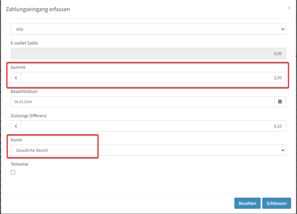The height and width of the screenshot is (214, 297).
Task: Toggle the Teilweise checkbox
Action: (x=13, y=172)
